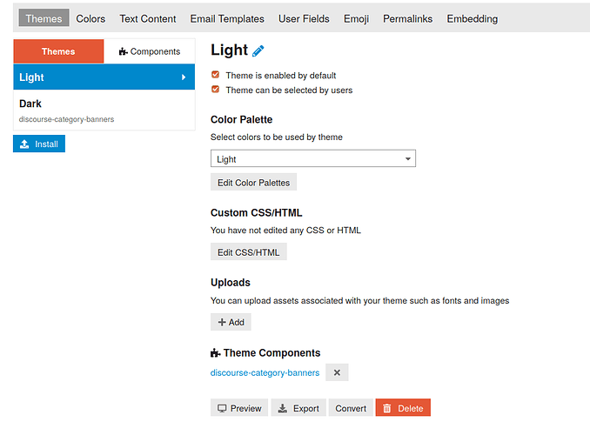Click the puzzle icon in Components tab

[x=123, y=51]
